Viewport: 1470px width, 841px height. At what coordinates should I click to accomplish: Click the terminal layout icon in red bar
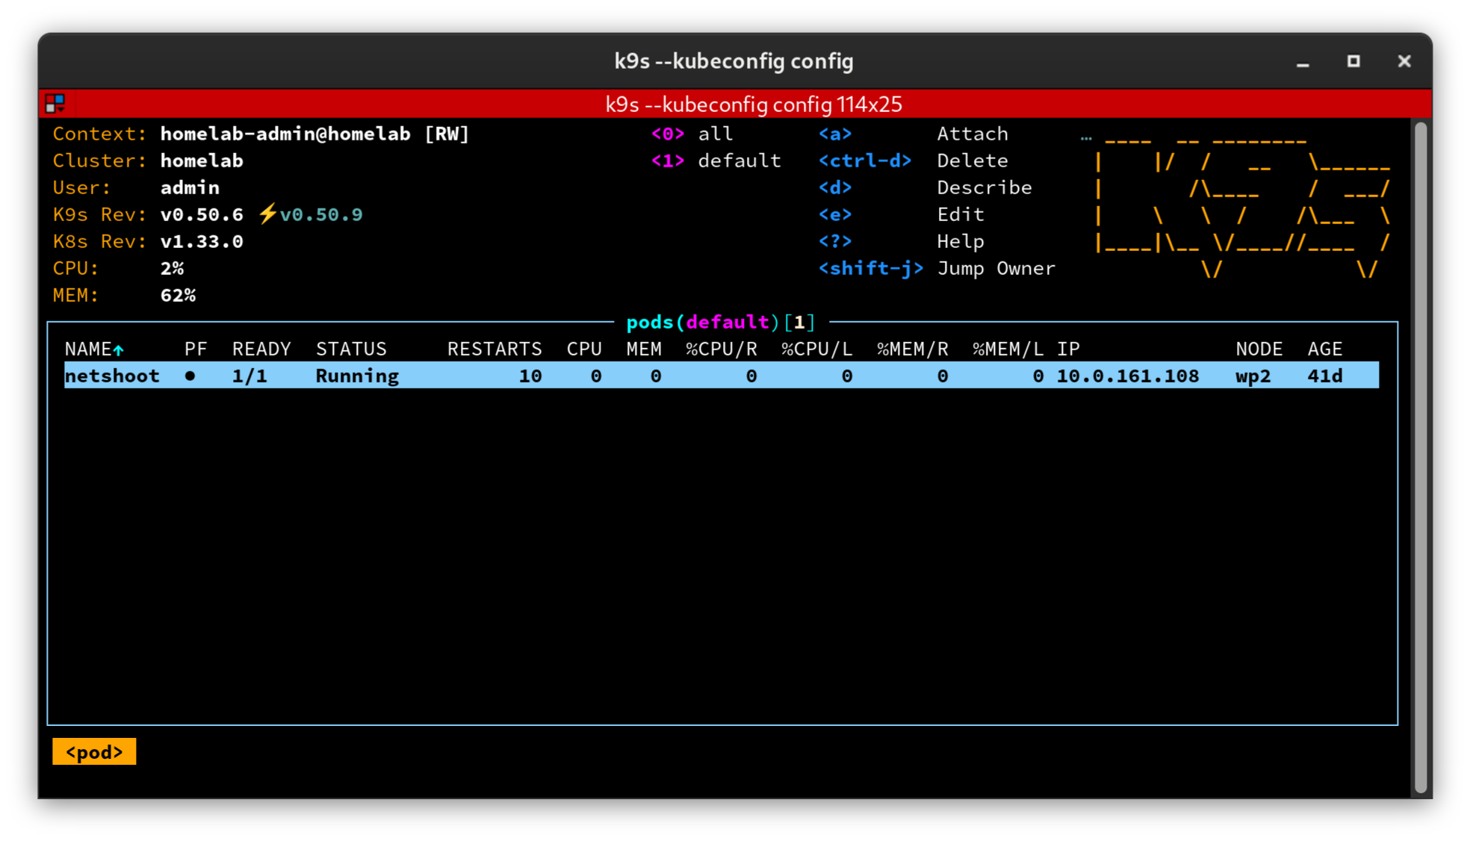[x=55, y=103]
